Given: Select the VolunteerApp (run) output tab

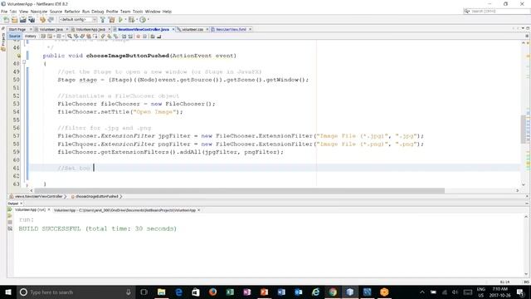Looking at the screenshot, I should [30, 210].
